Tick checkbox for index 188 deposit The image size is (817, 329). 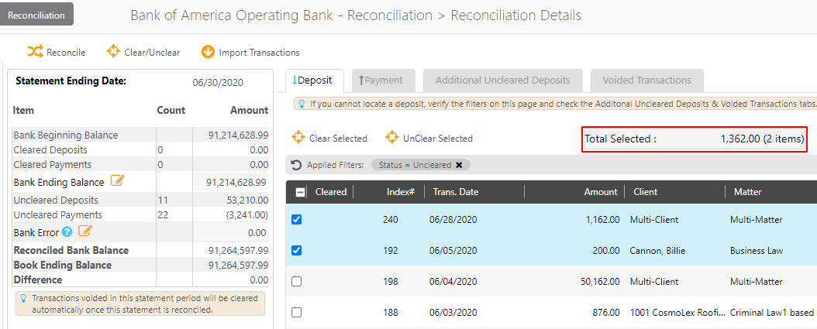tap(296, 313)
